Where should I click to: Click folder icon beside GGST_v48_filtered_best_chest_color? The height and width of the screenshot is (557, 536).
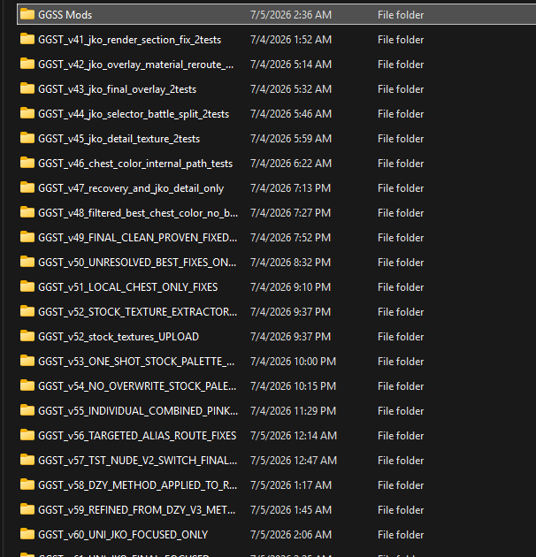27,212
